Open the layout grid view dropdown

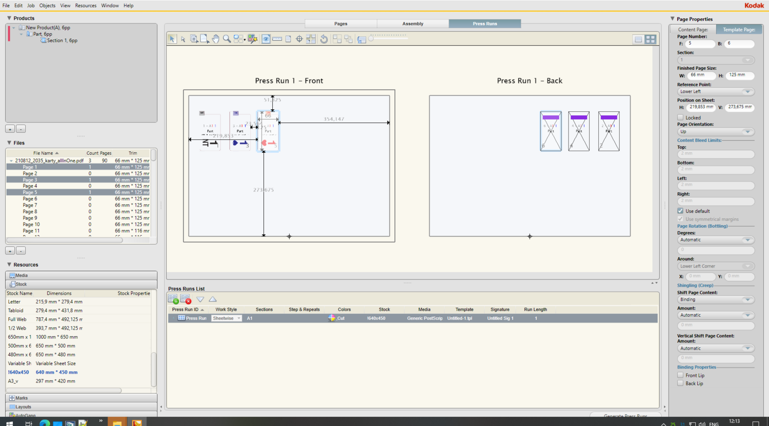tap(239, 39)
